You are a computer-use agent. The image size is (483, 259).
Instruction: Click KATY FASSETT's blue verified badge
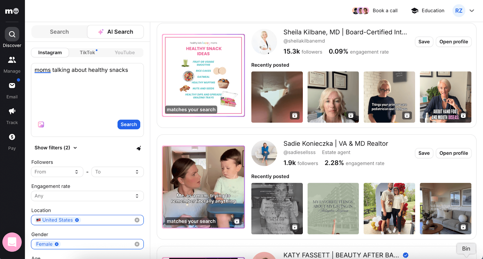point(406,255)
